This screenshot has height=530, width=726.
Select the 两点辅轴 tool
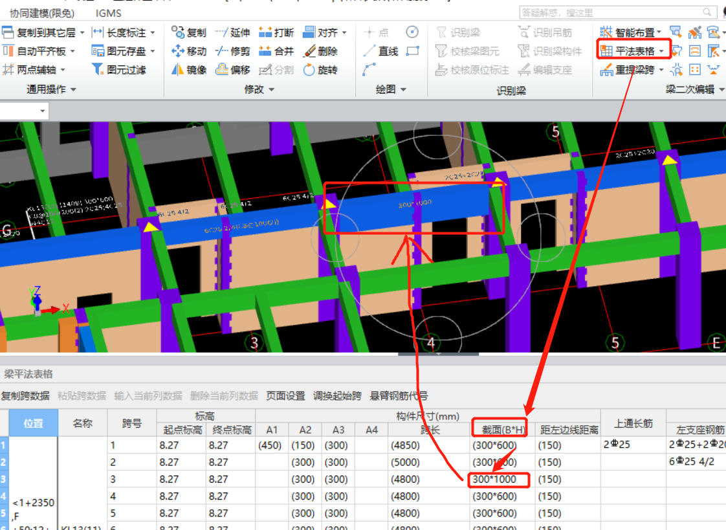tap(30, 69)
